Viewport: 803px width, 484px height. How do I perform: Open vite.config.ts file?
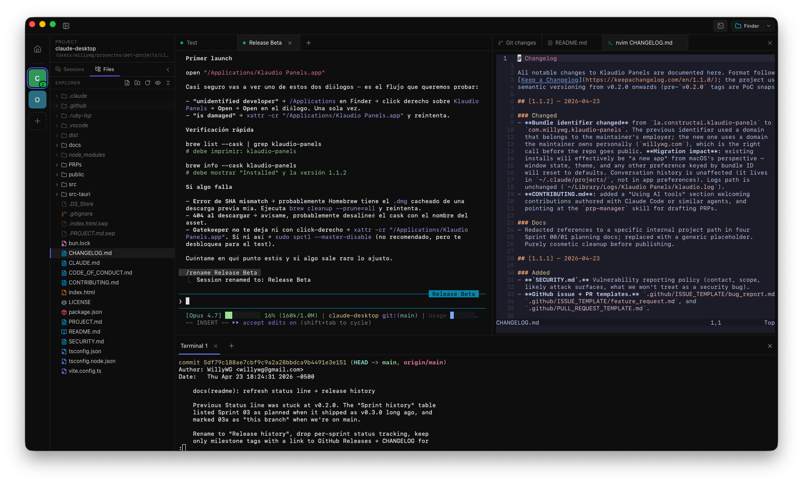[112, 371]
